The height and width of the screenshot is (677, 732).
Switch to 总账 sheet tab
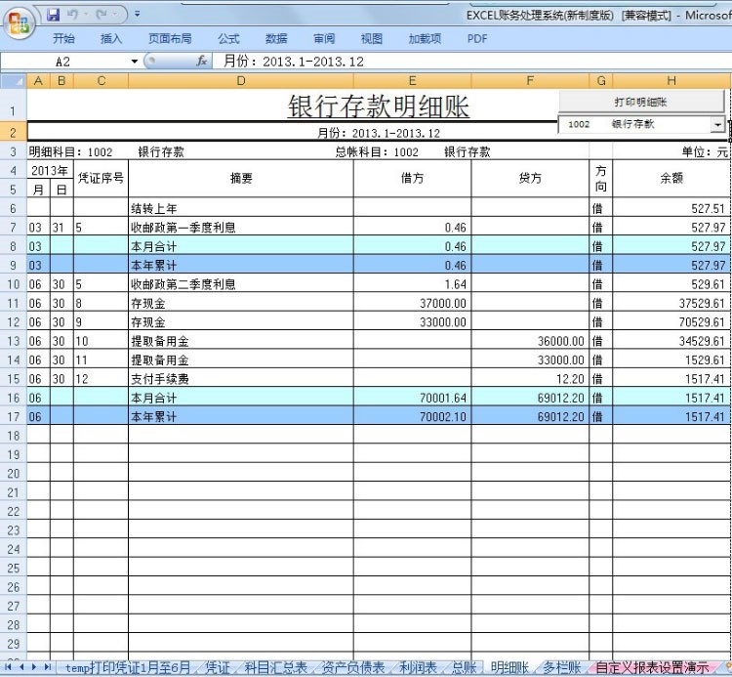464,667
